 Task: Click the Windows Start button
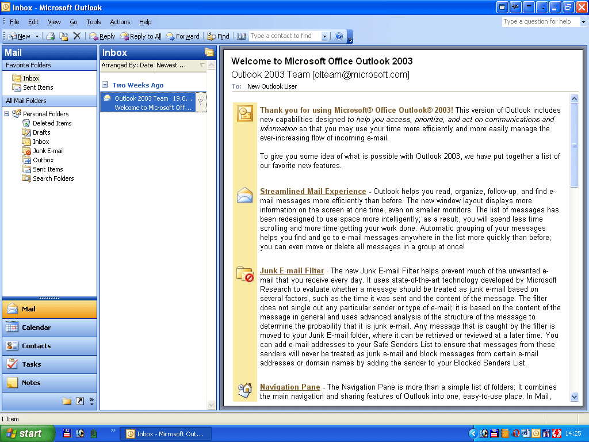pos(26,433)
